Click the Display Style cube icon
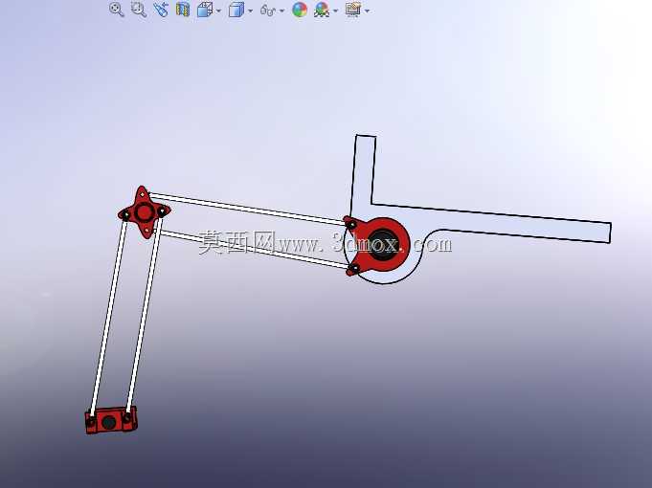652x488 pixels. click(x=236, y=10)
